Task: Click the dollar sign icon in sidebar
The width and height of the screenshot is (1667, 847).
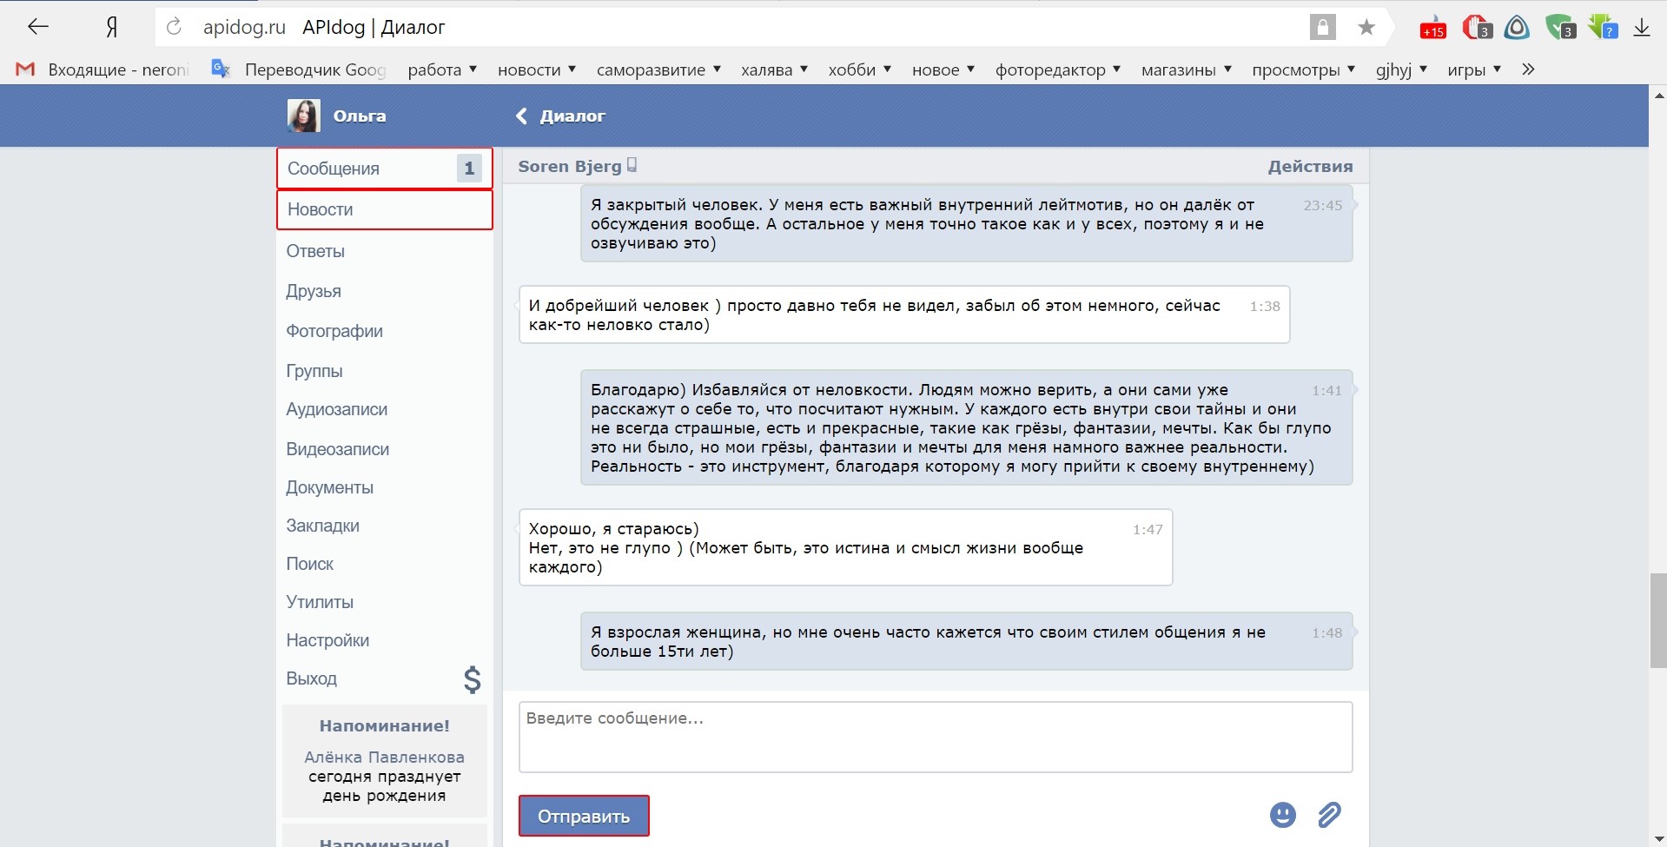Action: [472, 679]
